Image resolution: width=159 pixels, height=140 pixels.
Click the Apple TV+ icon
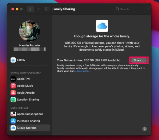click(13, 79)
